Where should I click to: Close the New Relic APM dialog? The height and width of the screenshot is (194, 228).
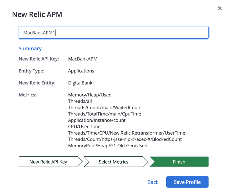tap(220, 8)
